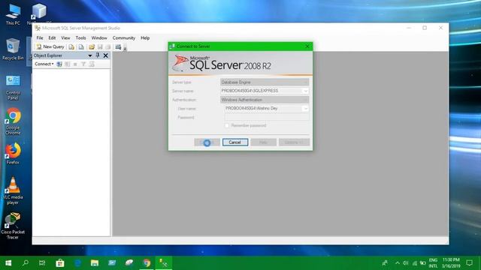Viewport: 481px width, 270px height.
Task: Open the Authentication combo box
Action: tap(265, 100)
